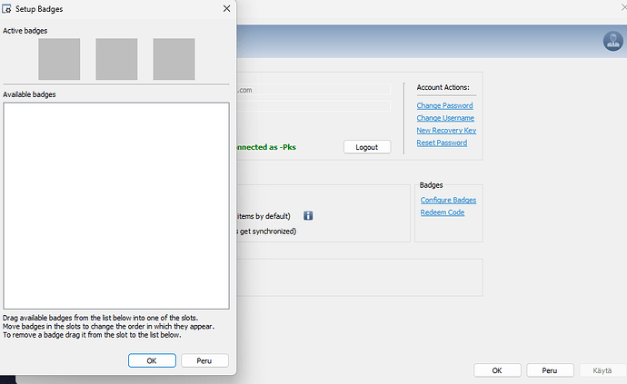Click the 'Available badges' label
This screenshot has height=384, width=627.
[29, 94]
